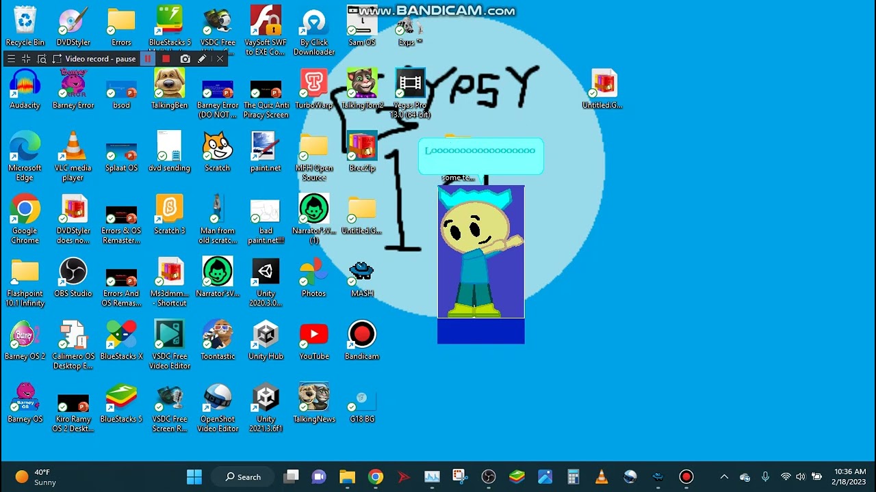Select the Vegas Pro 13.0 desktop icon
The height and width of the screenshot is (492, 876).
[x=410, y=94]
